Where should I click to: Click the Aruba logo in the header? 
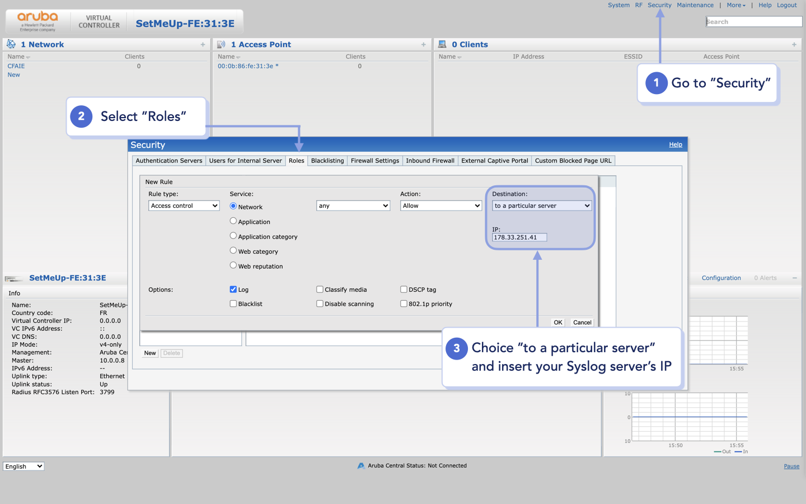point(37,20)
